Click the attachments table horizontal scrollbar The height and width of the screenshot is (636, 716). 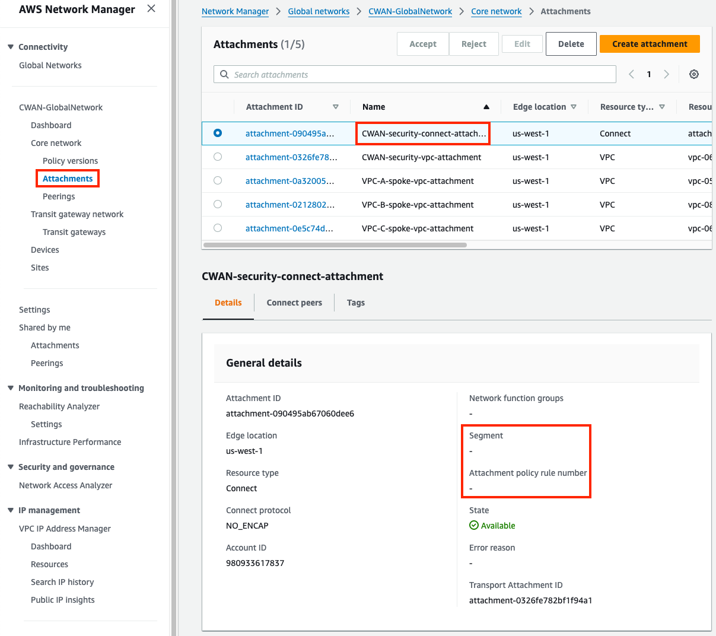[x=335, y=244]
